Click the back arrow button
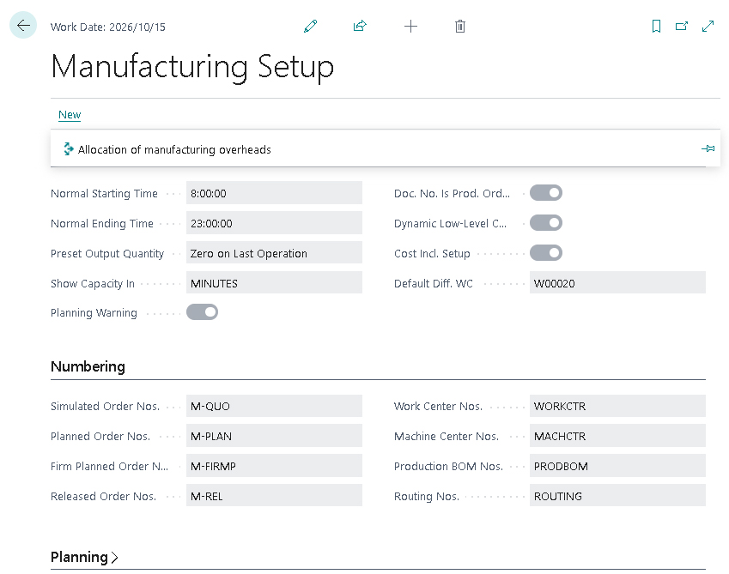The width and height of the screenshot is (729, 574). (x=23, y=26)
